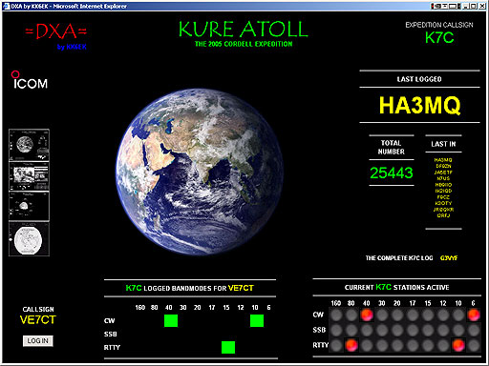Click the inactive CW 160 meter indicator
Viewport: 489px width, 366px height.
pos(336,315)
